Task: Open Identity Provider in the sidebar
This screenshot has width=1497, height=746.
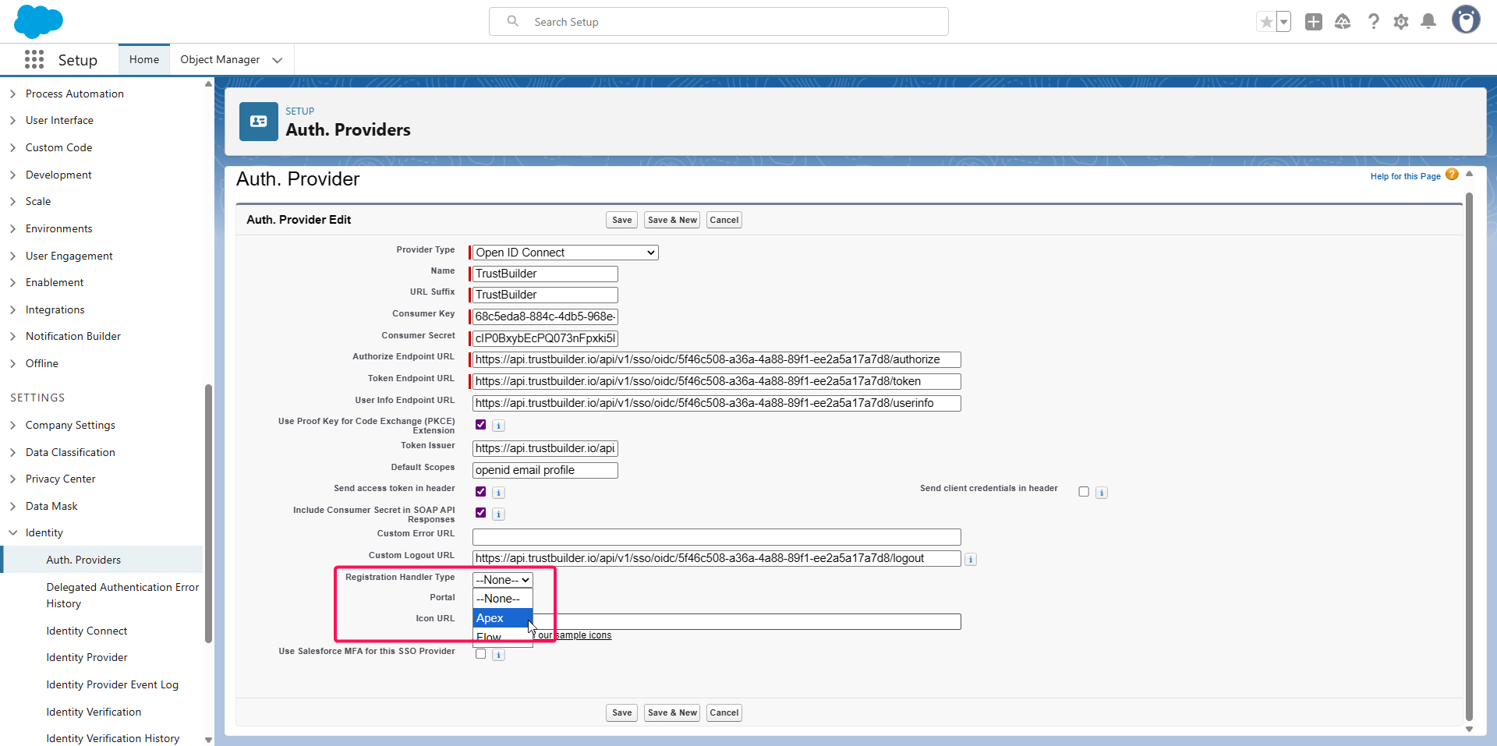Action: pos(87,657)
